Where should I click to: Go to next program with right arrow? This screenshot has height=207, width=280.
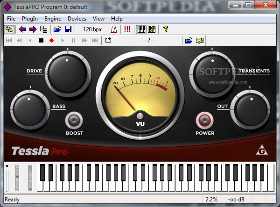pos(33,29)
